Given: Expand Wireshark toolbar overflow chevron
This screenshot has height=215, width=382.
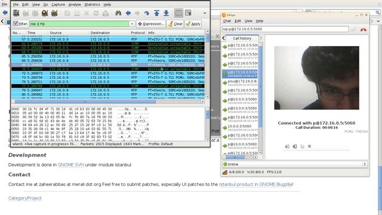Looking at the screenshot, I should tap(205, 13).
